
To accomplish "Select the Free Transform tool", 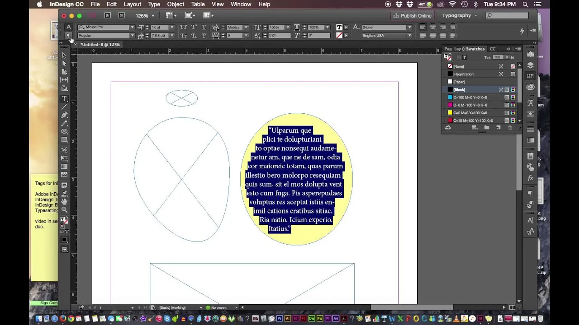I will click(64, 158).
